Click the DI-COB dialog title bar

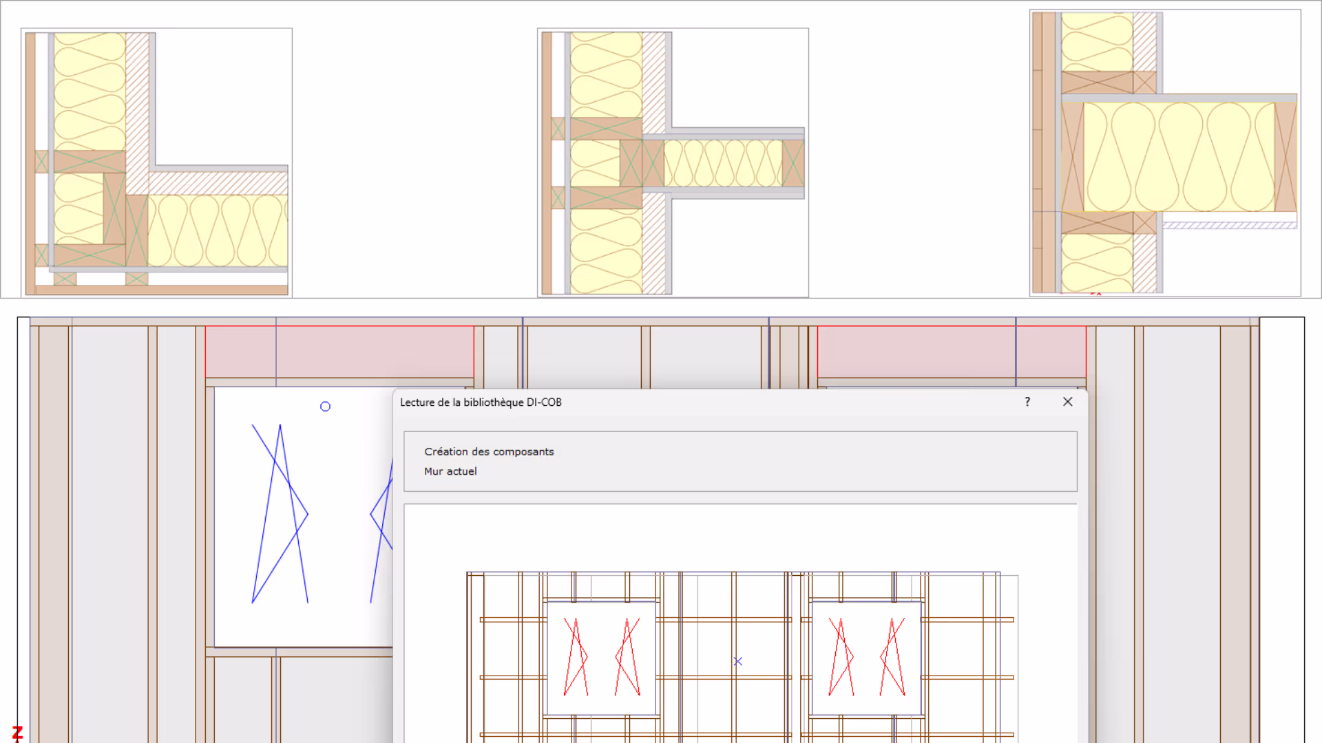point(689,402)
